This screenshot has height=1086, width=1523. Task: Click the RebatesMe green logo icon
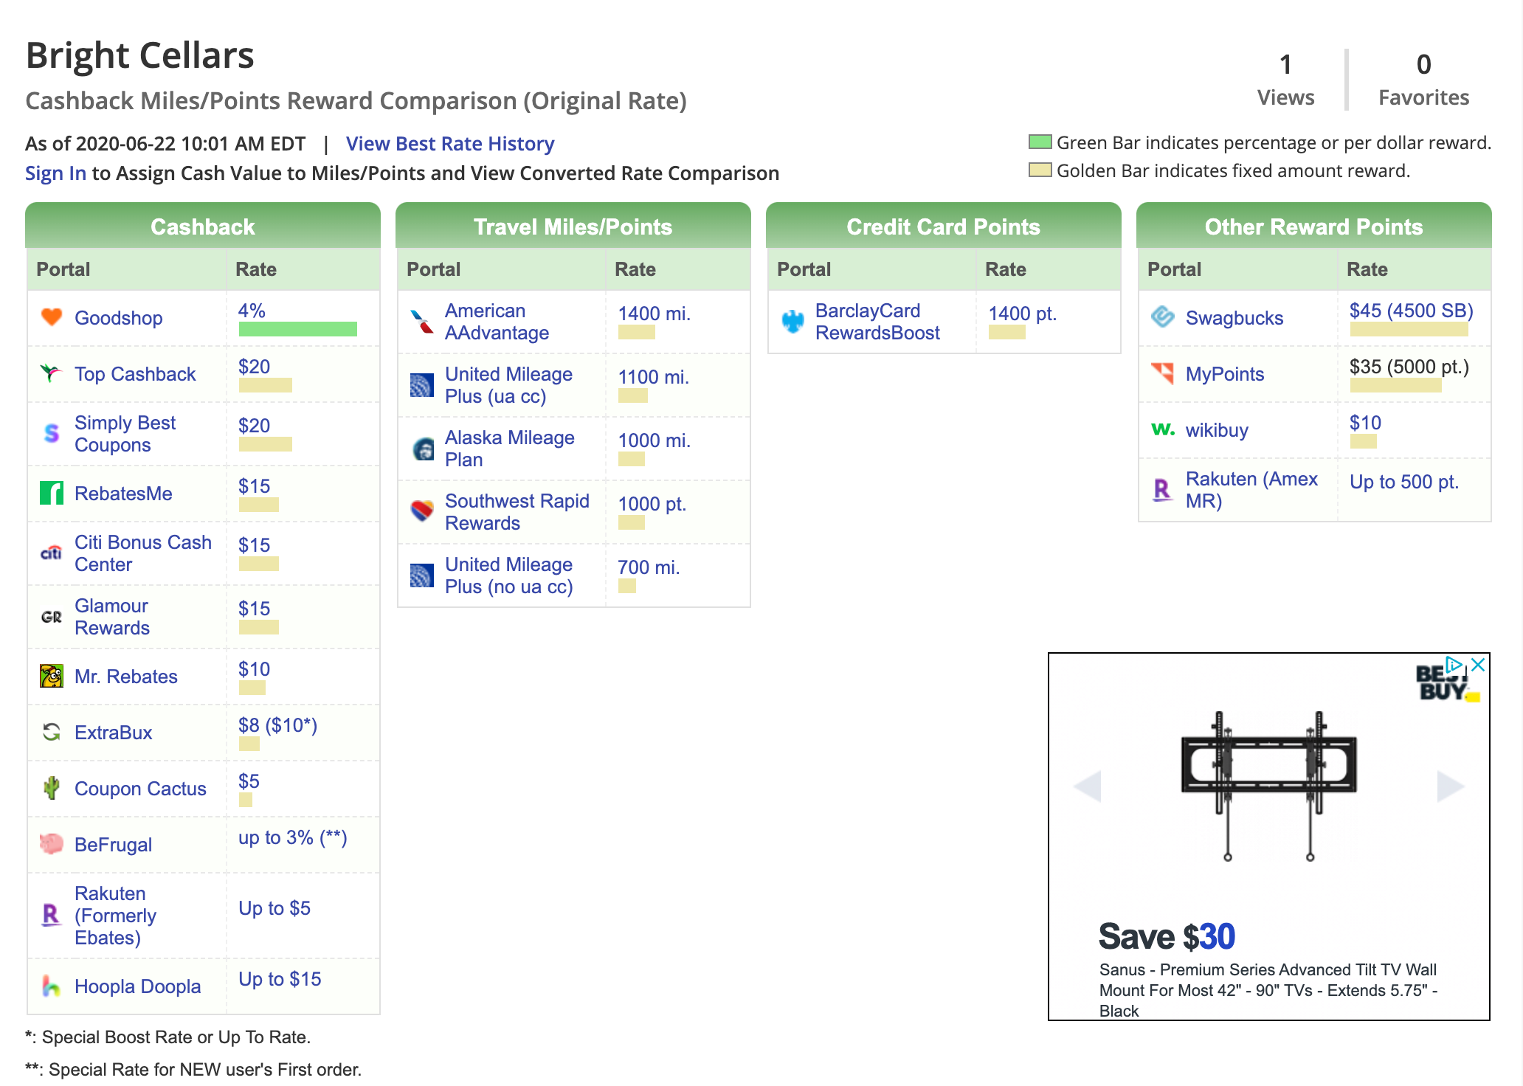click(x=52, y=493)
